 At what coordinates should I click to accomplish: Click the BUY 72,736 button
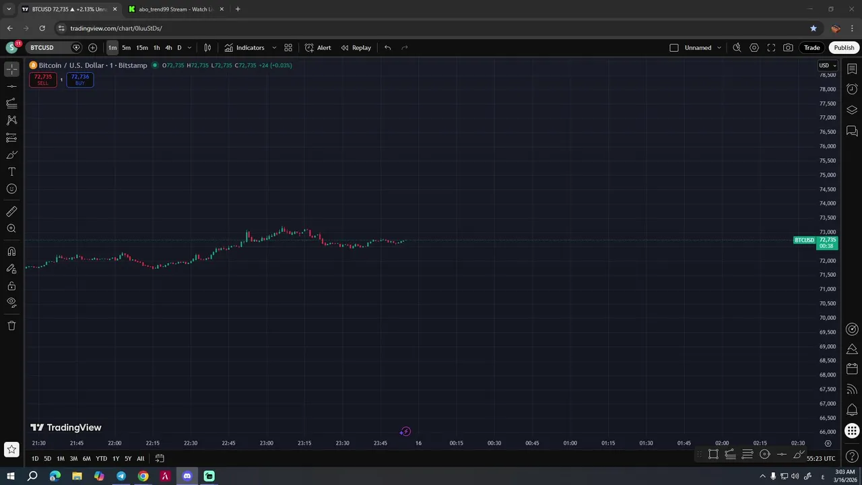point(80,79)
